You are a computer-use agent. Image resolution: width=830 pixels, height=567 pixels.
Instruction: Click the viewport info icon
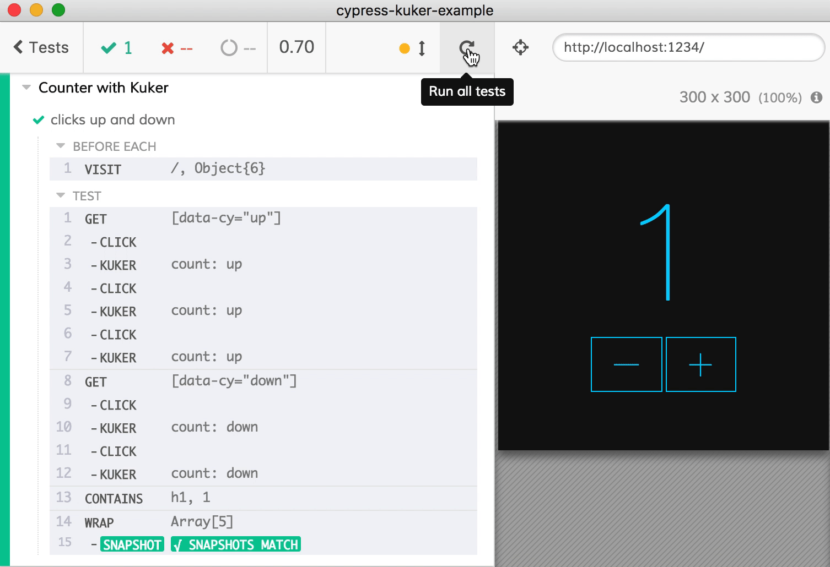(x=816, y=98)
